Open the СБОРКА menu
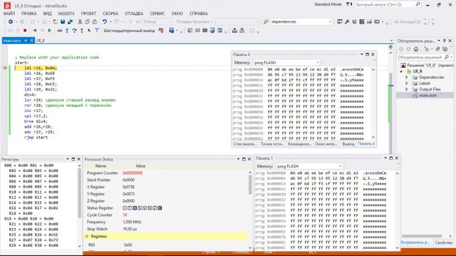The height and width of the screenshot is (256, 456). [x=110, y=13]
